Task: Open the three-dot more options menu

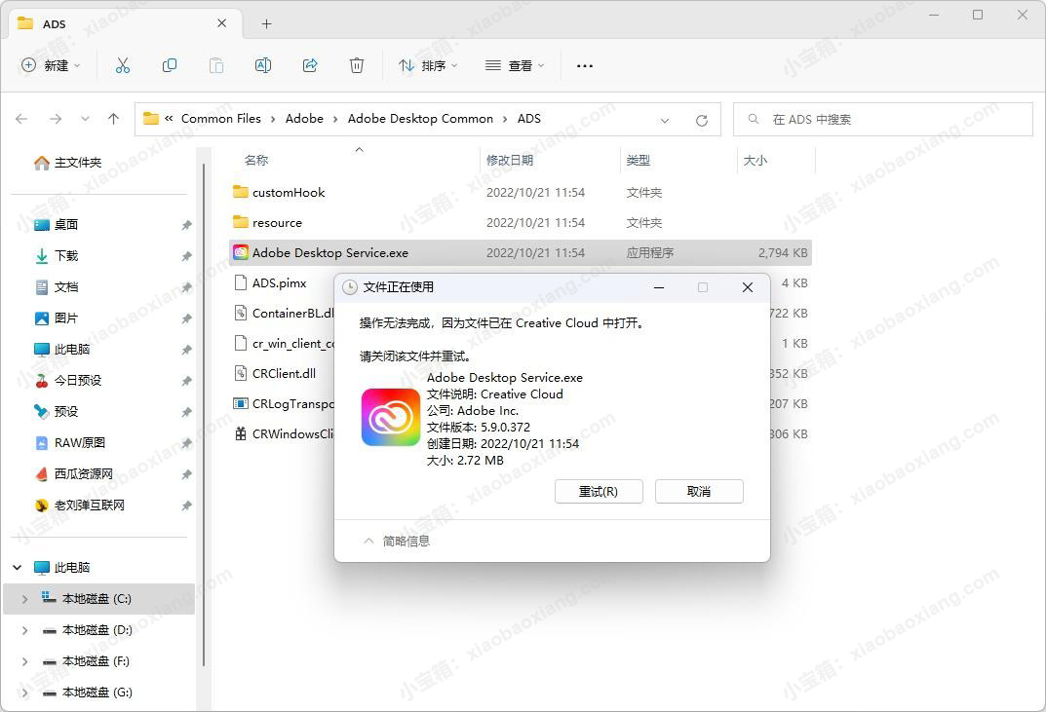Action: coord(585,65)
